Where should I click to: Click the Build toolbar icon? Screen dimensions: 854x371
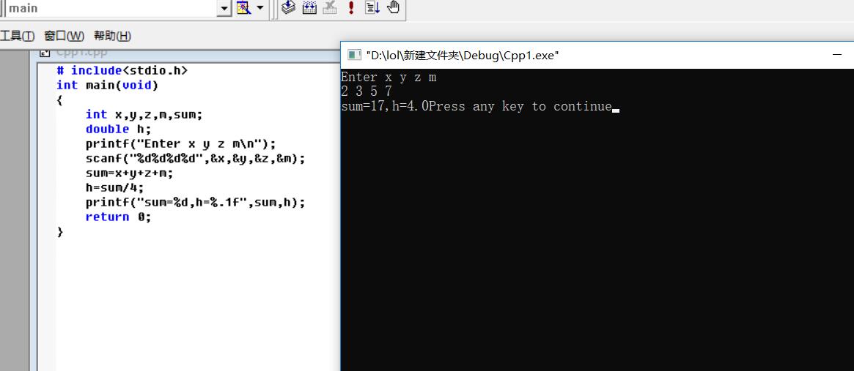coord(309,7)
